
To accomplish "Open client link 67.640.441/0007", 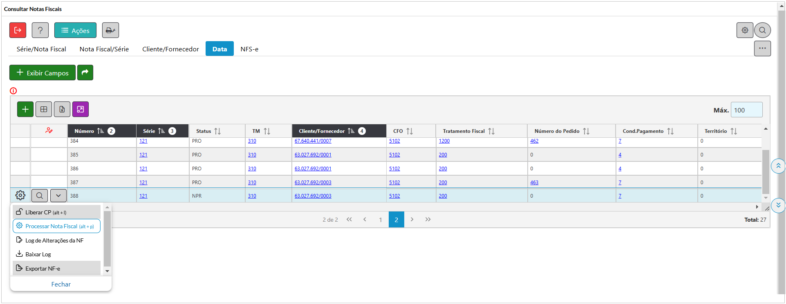I will point(313,141).
